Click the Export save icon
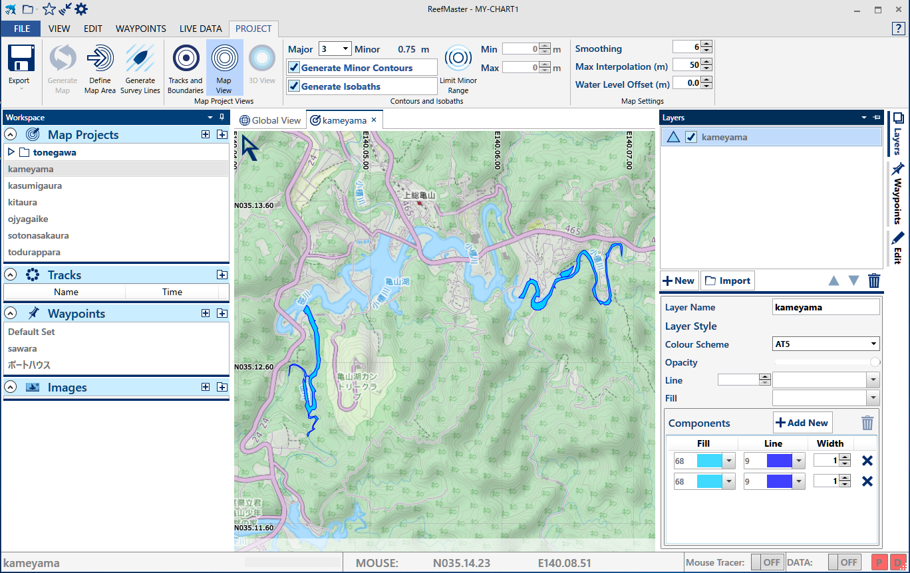The height and width of the screenshot is (573, 910). (21, 58)
